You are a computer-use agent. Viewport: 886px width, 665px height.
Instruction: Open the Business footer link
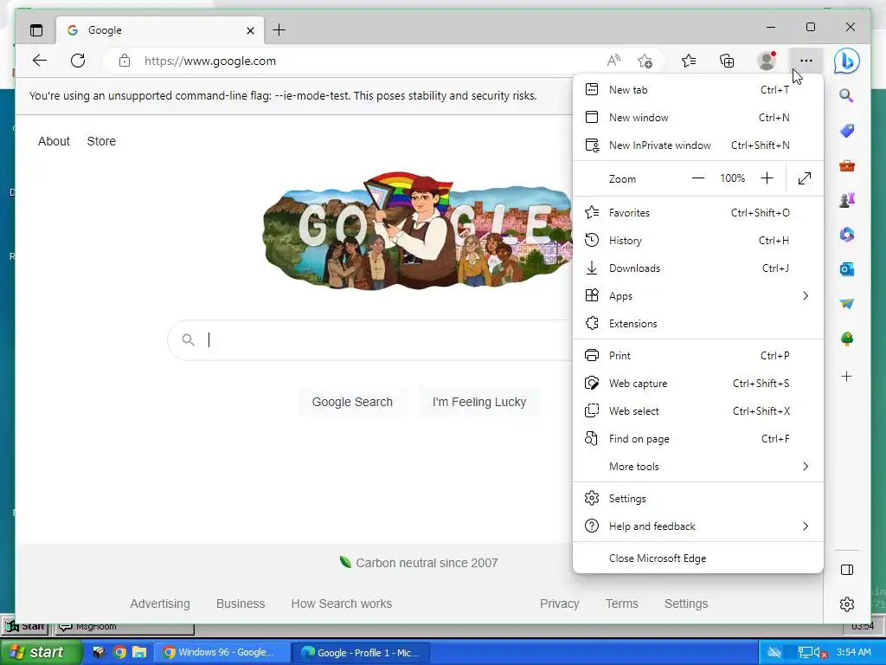(241, 604)
